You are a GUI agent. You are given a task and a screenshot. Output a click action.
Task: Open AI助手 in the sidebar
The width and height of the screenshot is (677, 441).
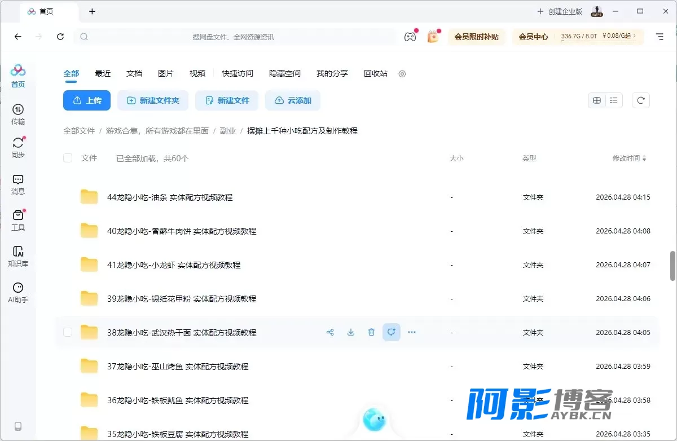(x=18, y=293)
